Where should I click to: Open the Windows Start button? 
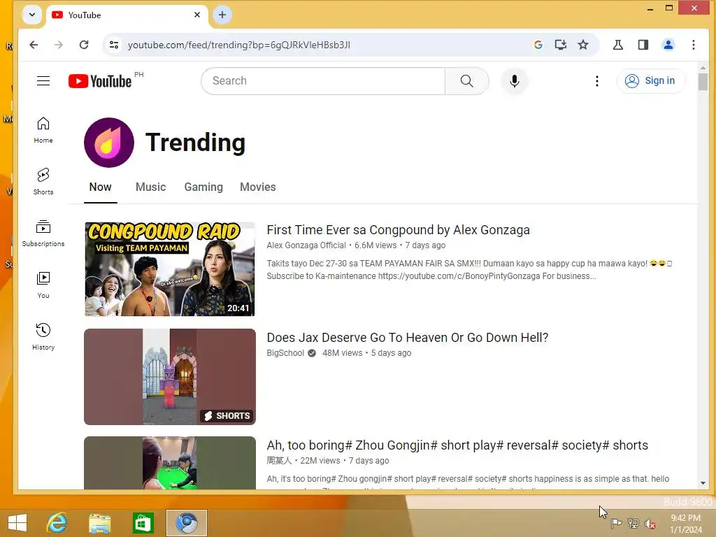pyautogui.click(x=17, y=523)
